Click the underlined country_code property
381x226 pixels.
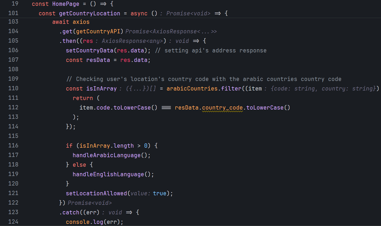pyautogui.click(x=222, y=107)
